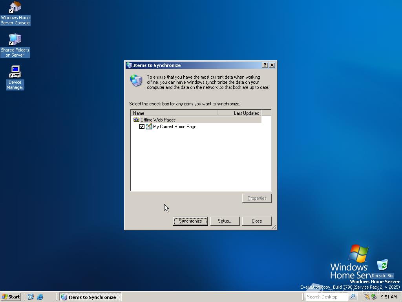Image resolution: width=402 pixels, height=302 pixels.
Task: Click Items to Synchronize taskbar button
Action: (x=90, y=297)
